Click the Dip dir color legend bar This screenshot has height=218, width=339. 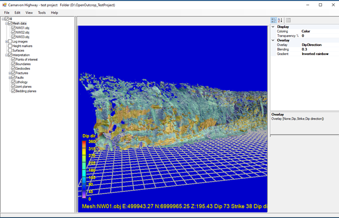pos(84,169)
